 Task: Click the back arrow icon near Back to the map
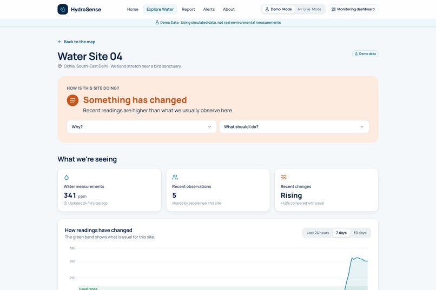click(x=60, y=42)
